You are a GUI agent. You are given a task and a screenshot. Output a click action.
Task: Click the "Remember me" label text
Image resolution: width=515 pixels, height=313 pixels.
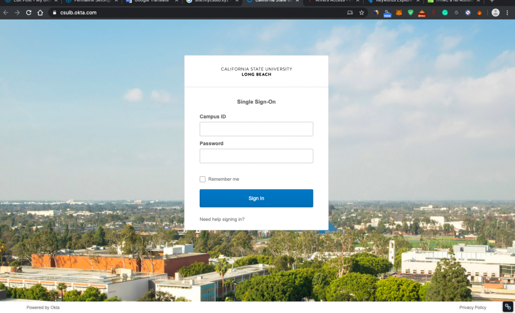224,179
